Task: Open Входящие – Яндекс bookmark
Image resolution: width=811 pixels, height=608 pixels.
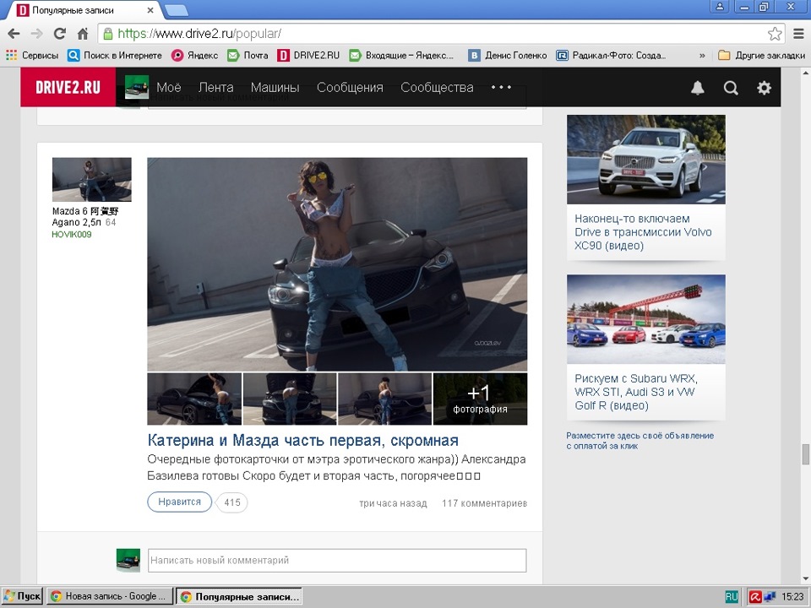Action: pyautogui.click(x=401, y=56)
